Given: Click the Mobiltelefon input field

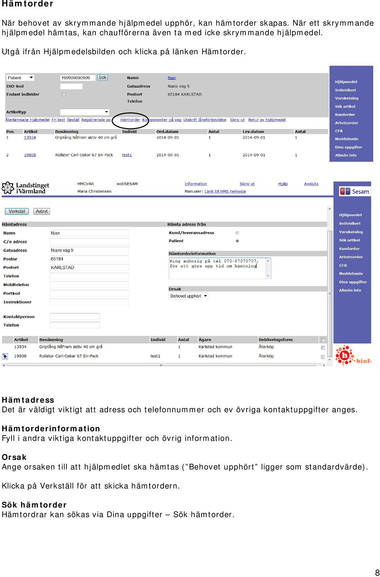Looking at the screenshot, I should pos(89,285).
